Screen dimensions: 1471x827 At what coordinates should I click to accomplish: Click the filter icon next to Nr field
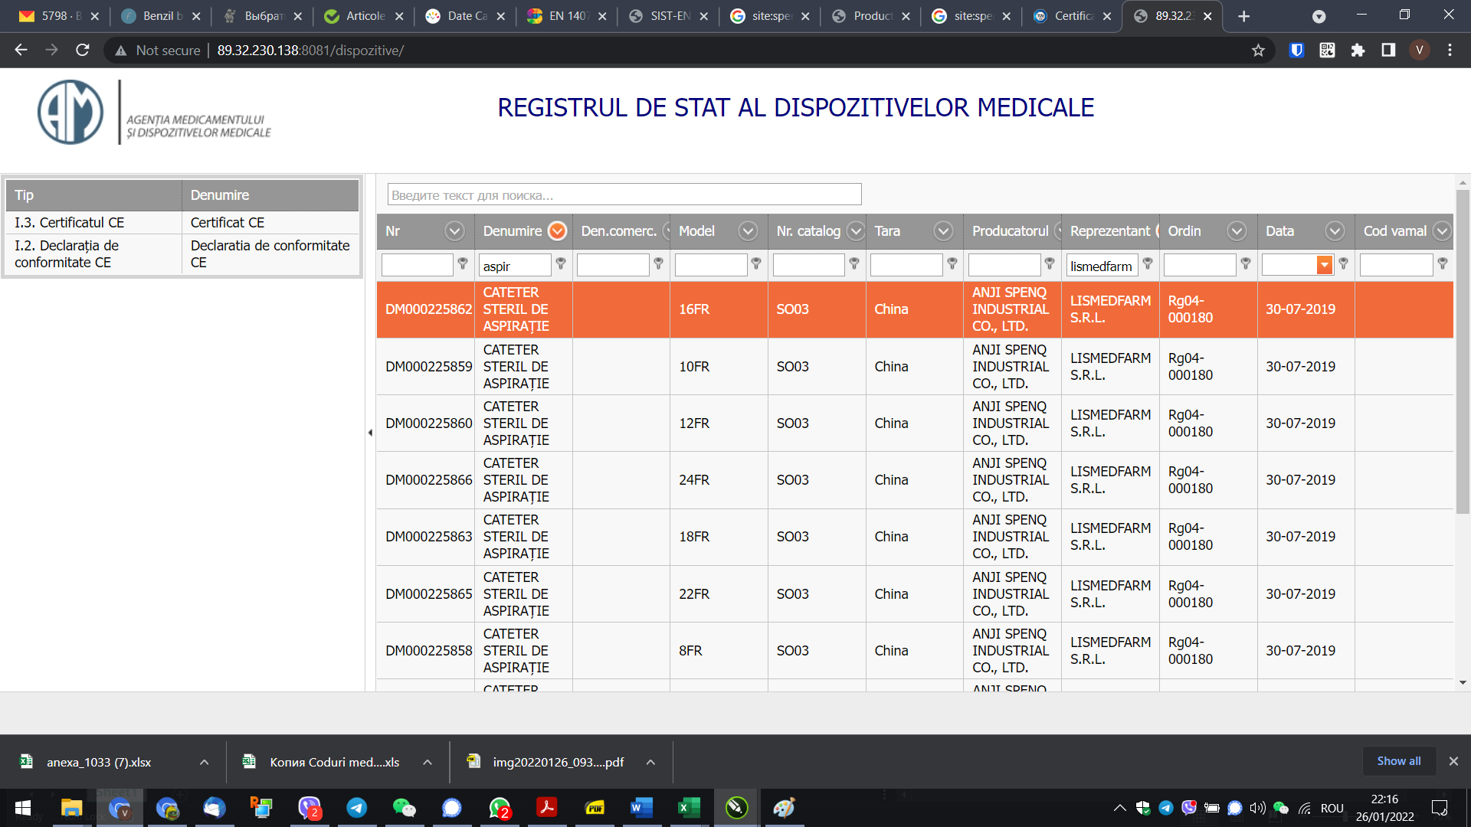tap(463, 263)
